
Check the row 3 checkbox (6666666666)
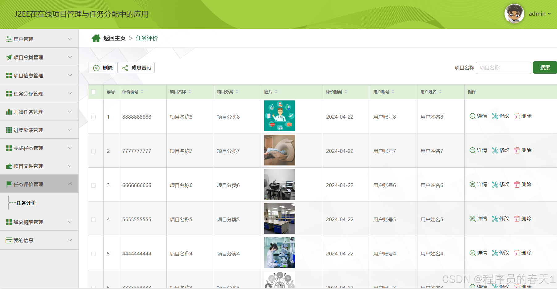point(94,185)
